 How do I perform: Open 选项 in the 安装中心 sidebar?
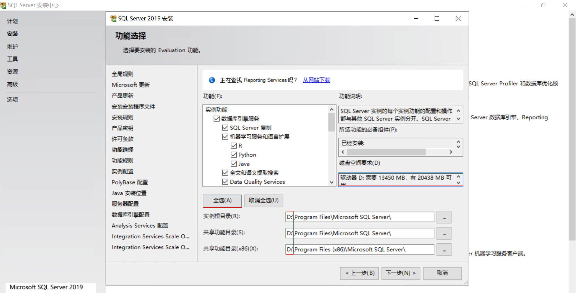[x=12, y=100]
